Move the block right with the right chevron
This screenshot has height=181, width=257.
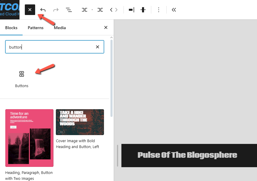coord(116,10)
